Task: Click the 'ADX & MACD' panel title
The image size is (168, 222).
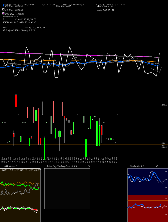Action: (11, 166)
